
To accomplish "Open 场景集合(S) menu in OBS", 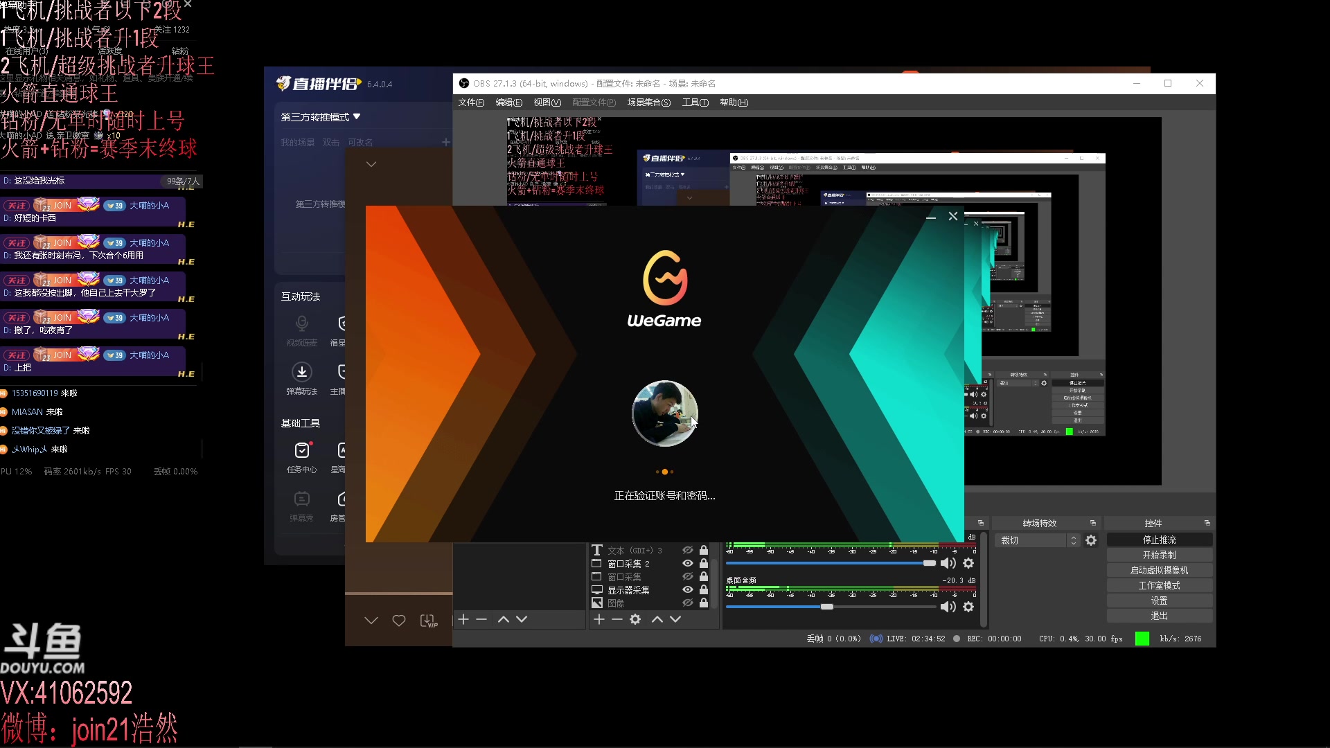I will pos(649,103).
